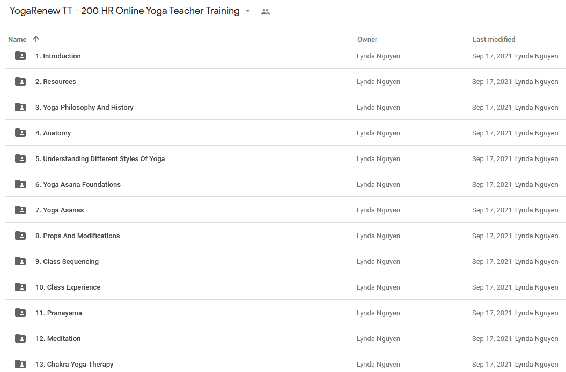Click folder icon for 13. Chakra Yoga Therapy
566x372 pixels.
pos(20,364)
